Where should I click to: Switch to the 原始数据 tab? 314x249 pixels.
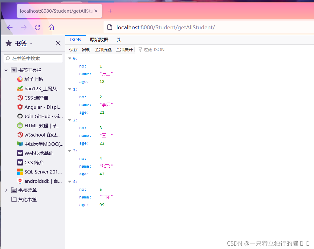tap(99, 40)
